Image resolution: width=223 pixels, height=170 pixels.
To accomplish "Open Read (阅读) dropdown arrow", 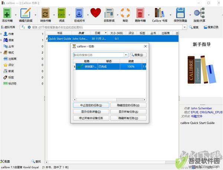I will pyautogui.click(x=69, y=15).
